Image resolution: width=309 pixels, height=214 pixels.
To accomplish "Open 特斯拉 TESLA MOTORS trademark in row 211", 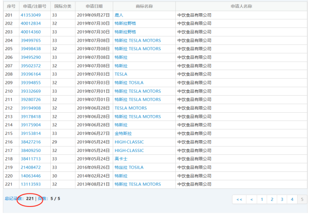I will pos(138,99).
